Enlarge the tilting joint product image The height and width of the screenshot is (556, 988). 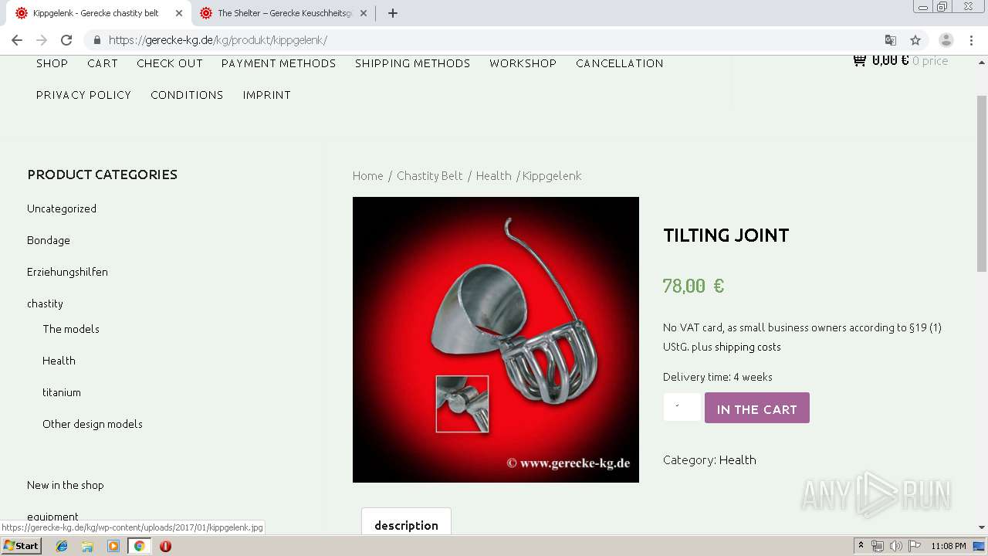pyautogui.click(x=496, y=340)
